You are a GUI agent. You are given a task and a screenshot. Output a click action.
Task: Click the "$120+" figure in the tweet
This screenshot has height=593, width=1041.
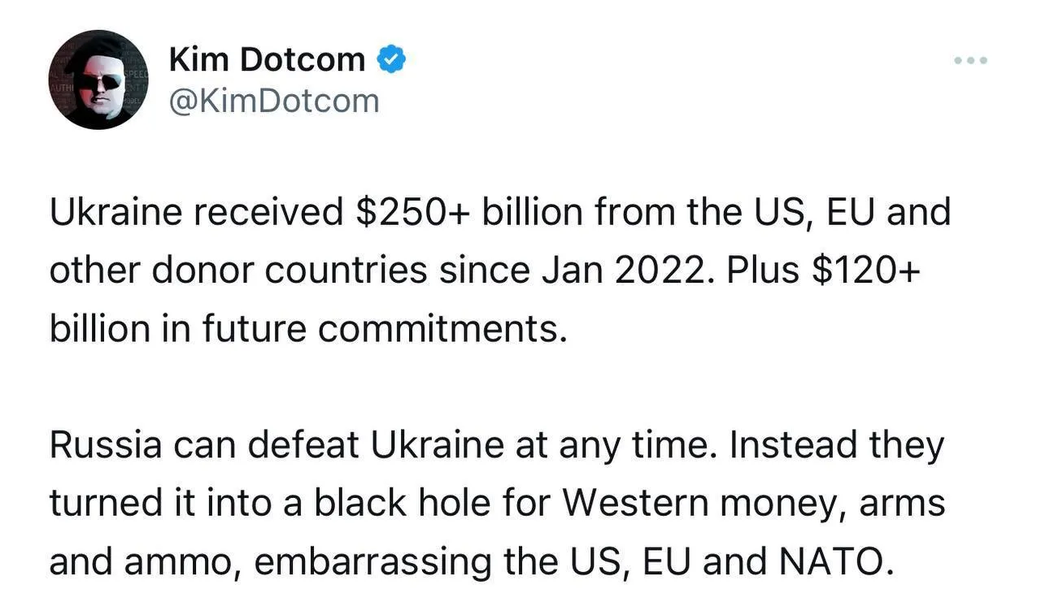865,271
